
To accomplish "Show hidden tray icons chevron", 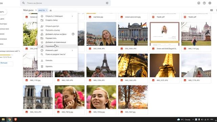I will click(x=193, y=120).
